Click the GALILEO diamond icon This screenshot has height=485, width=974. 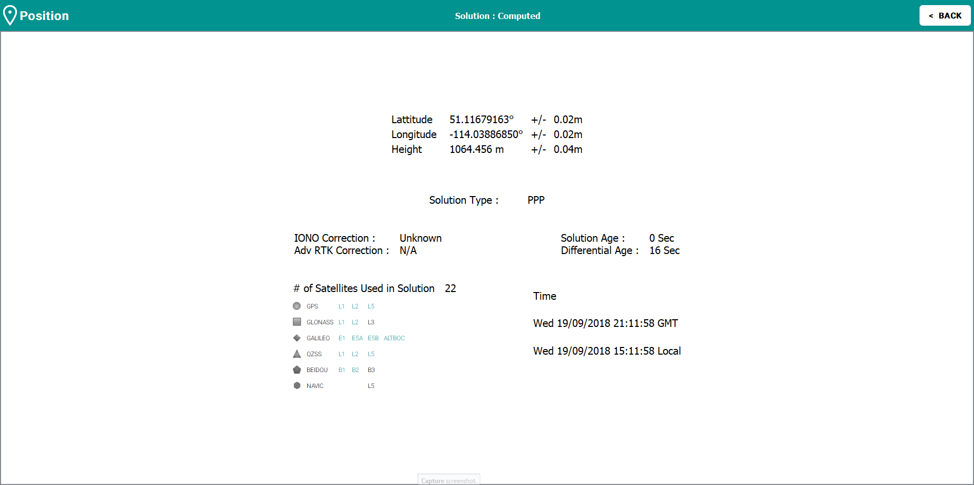[x=297, y=338]
